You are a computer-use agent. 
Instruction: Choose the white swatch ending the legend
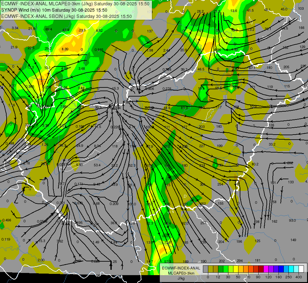[301, 269]
